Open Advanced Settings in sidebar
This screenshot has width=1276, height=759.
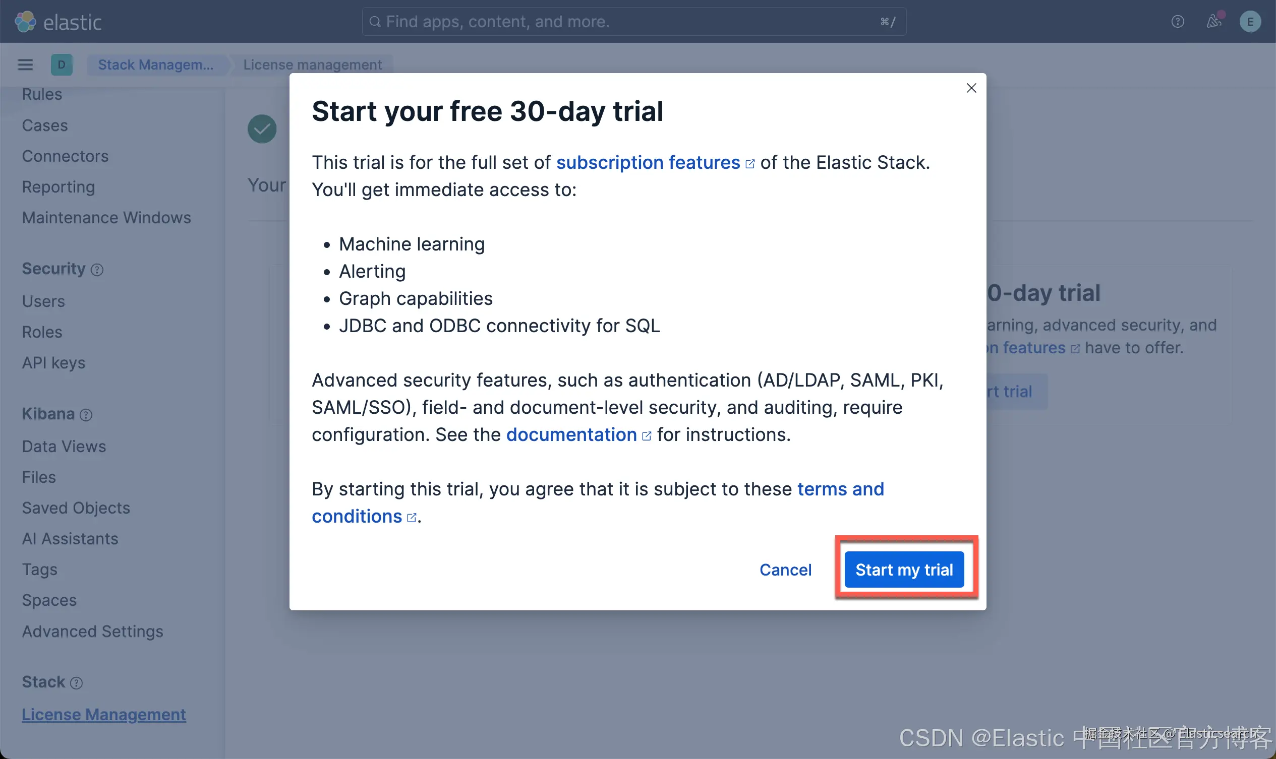[93, 631]
